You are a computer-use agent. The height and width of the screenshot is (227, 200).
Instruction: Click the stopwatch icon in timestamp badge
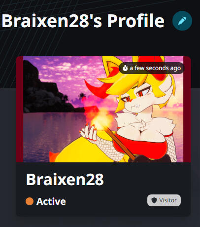pos(125,68)
